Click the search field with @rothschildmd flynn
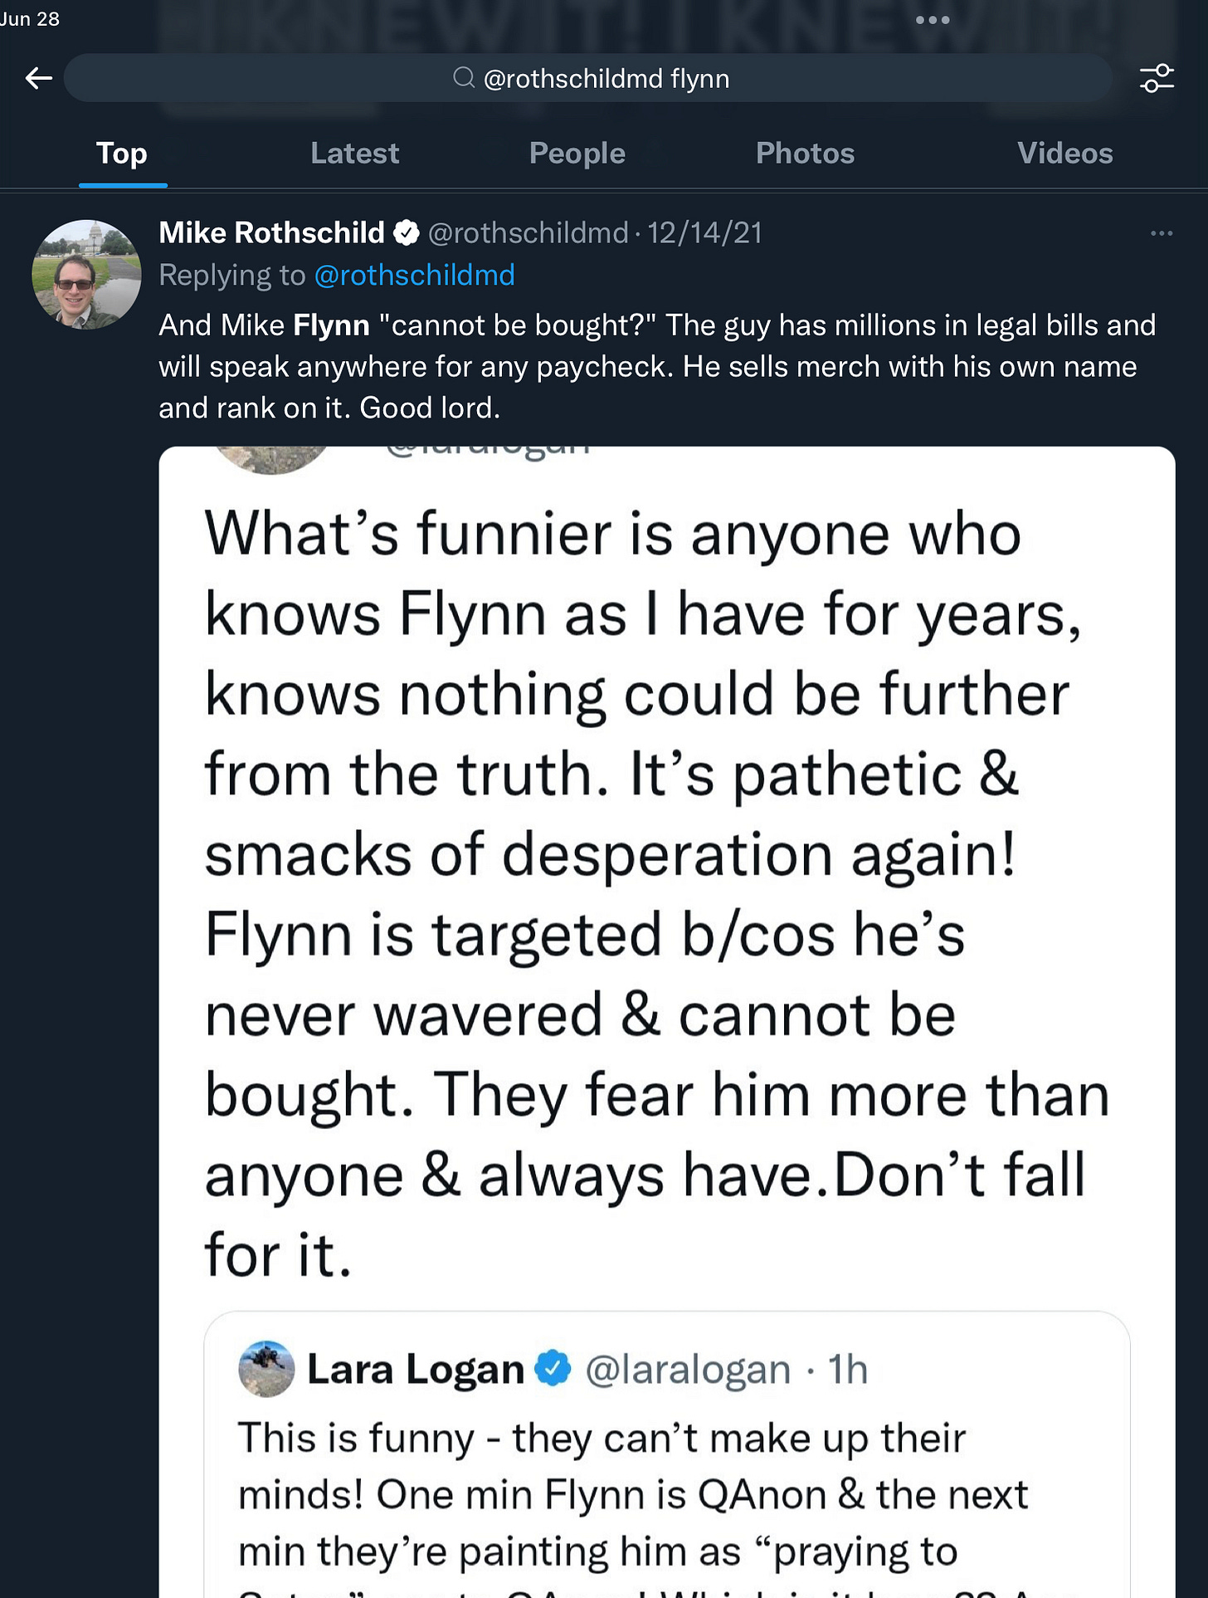This screenshot has height=1598, width=1208. point(588,78)
